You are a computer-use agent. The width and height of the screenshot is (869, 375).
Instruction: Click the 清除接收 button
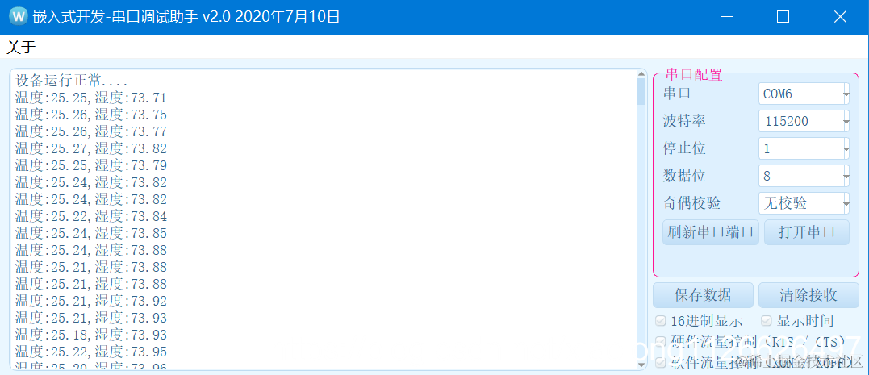click(808, 294)
